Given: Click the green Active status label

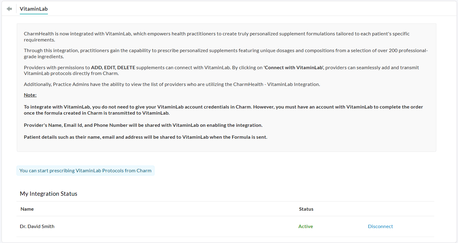Looking at the screenshot, I should [x=306, y=226].
